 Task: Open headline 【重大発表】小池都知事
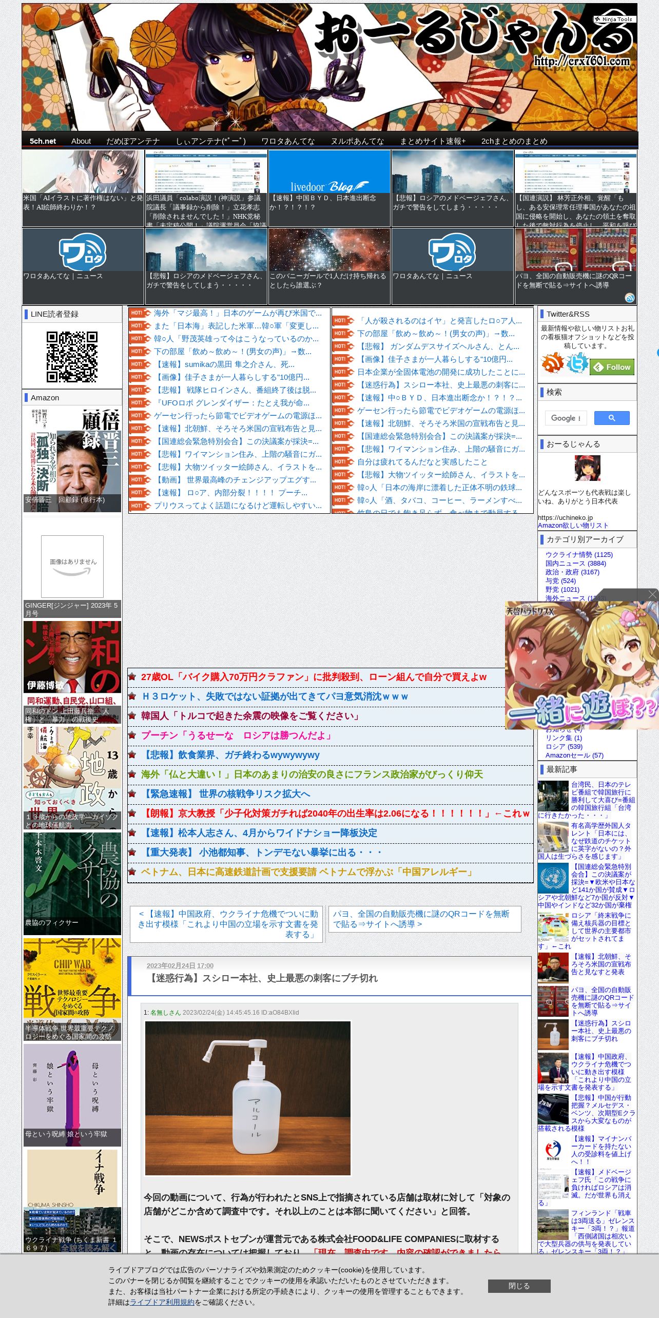262,852
